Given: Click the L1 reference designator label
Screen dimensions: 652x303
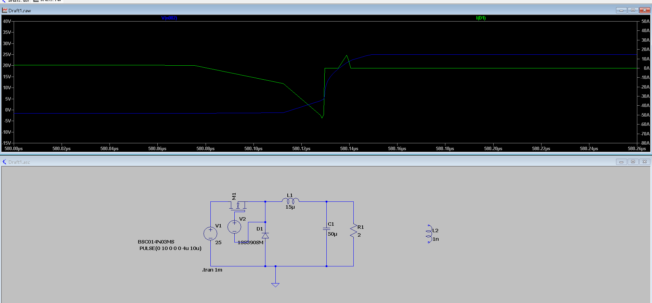Looking at the screenshot, I should coord(290,195).
